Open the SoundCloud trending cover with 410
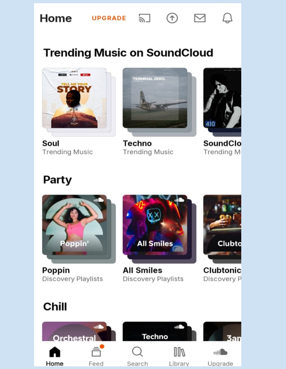The image size is (286, 369). point(222,98)
